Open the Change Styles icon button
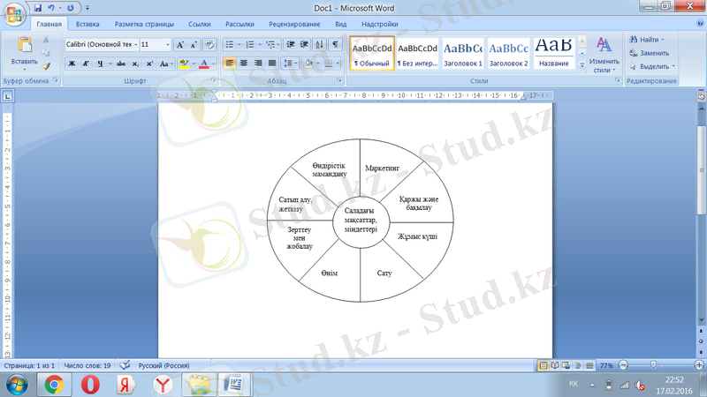This screenshot has width=707, height=397. click(x=604, y=53)
